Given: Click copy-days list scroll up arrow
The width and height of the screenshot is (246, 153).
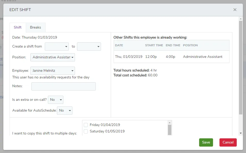Looking at the screenshot, I should (169, 123).
